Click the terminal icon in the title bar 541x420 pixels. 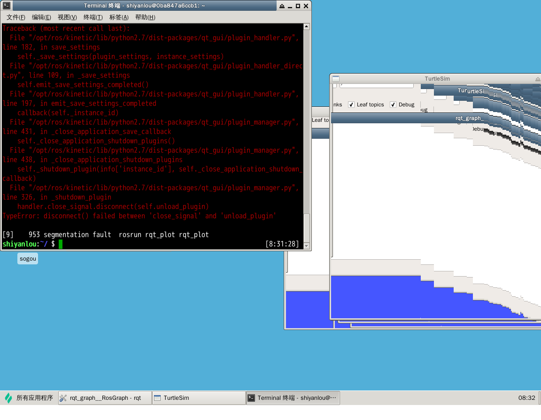tap(6, 6)
